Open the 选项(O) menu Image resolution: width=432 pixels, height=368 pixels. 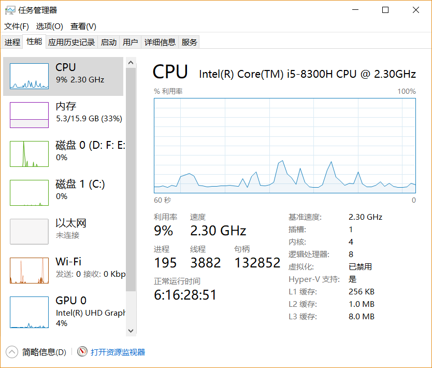coord(49,26)
